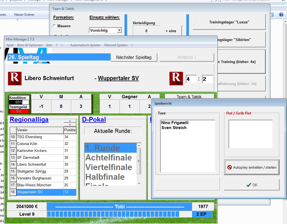The height and width of the screenshot is (224, 287).
Task: Select the Mauern formation radio button
Action: click(x=54, y=26)
